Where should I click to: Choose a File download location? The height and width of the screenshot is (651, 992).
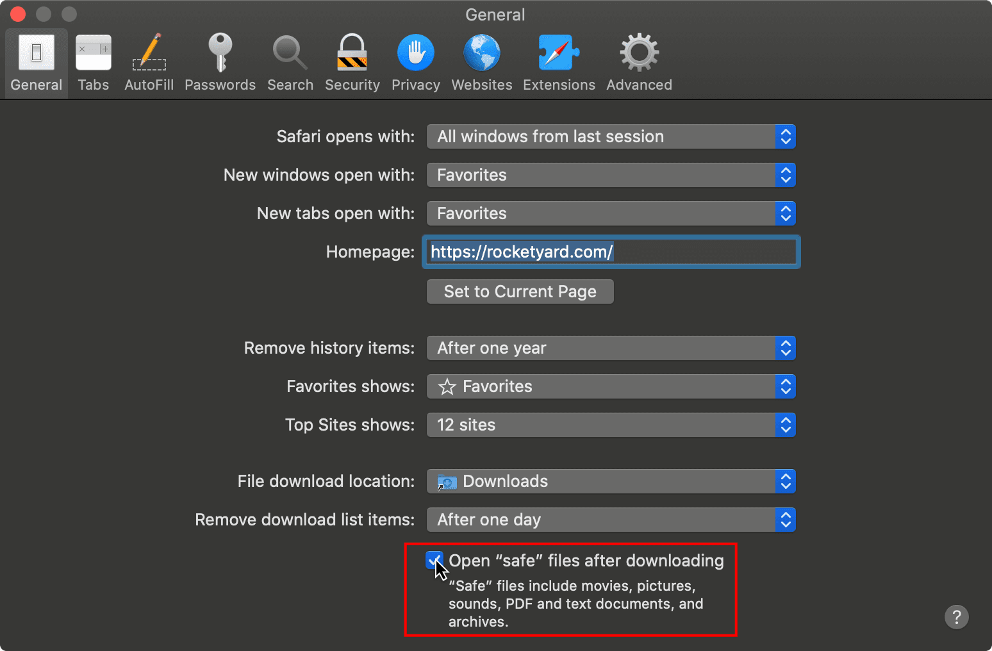point(611,481)
